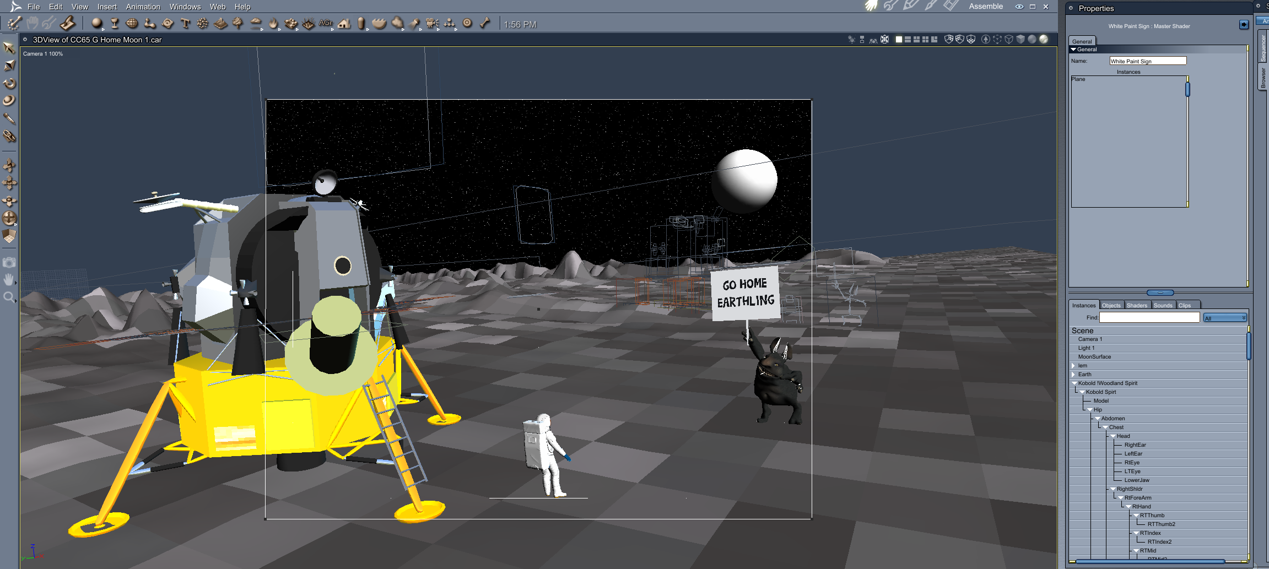Enable gray sphere shaded display mode

[x=1032, y=40]
